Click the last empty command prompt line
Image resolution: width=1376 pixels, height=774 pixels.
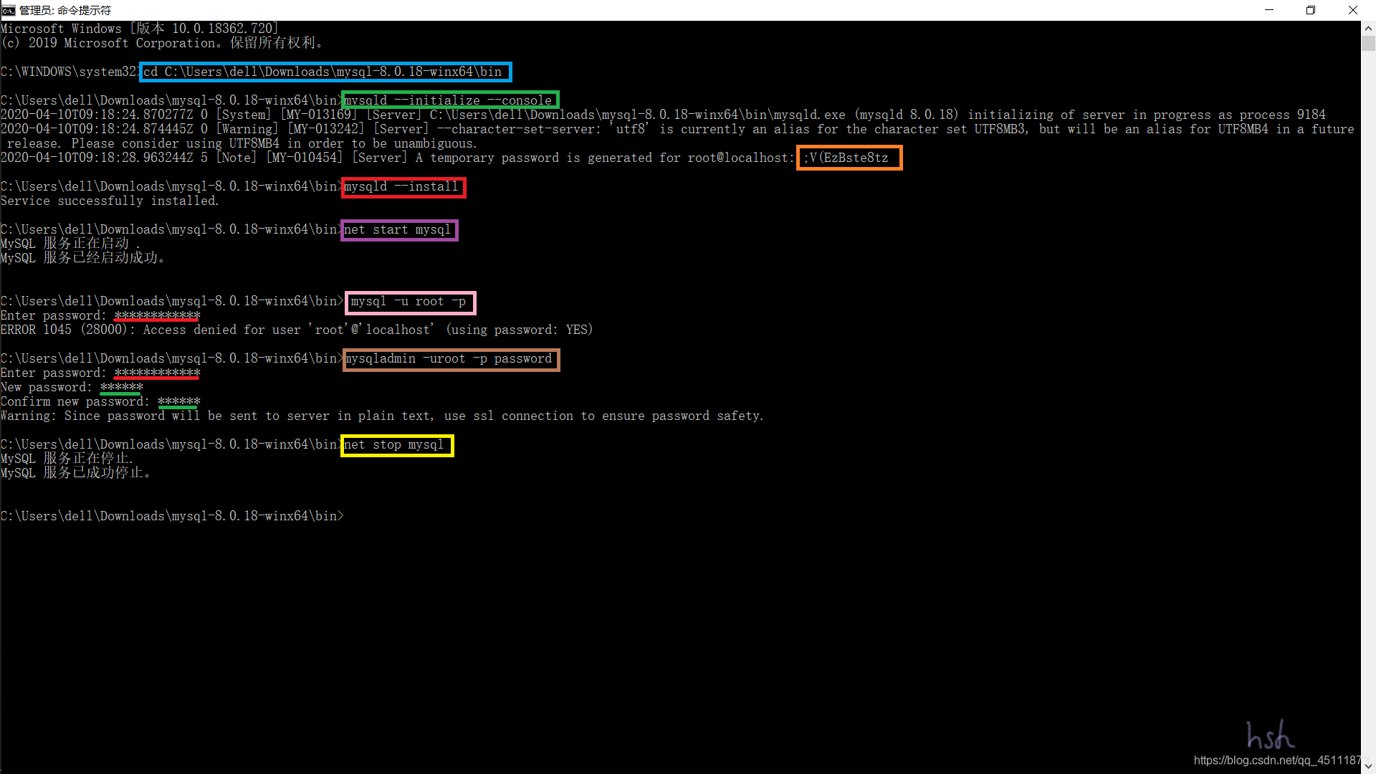(172, 516)
